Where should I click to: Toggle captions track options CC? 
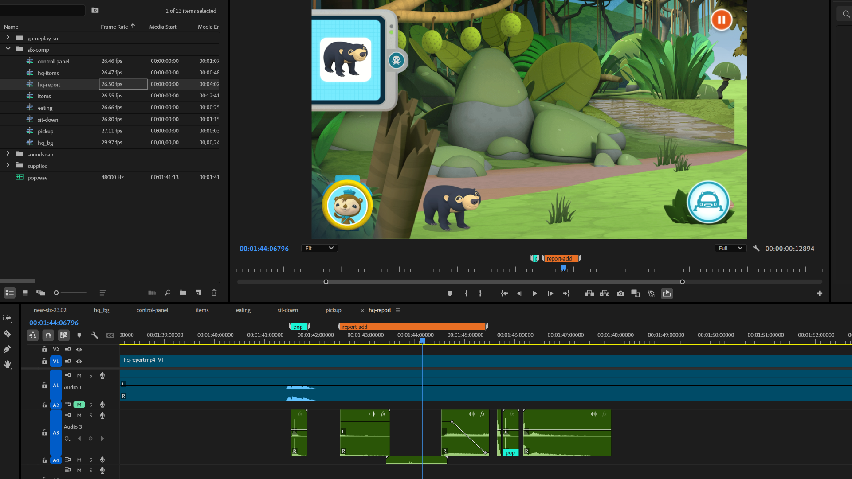pos(110,335)
